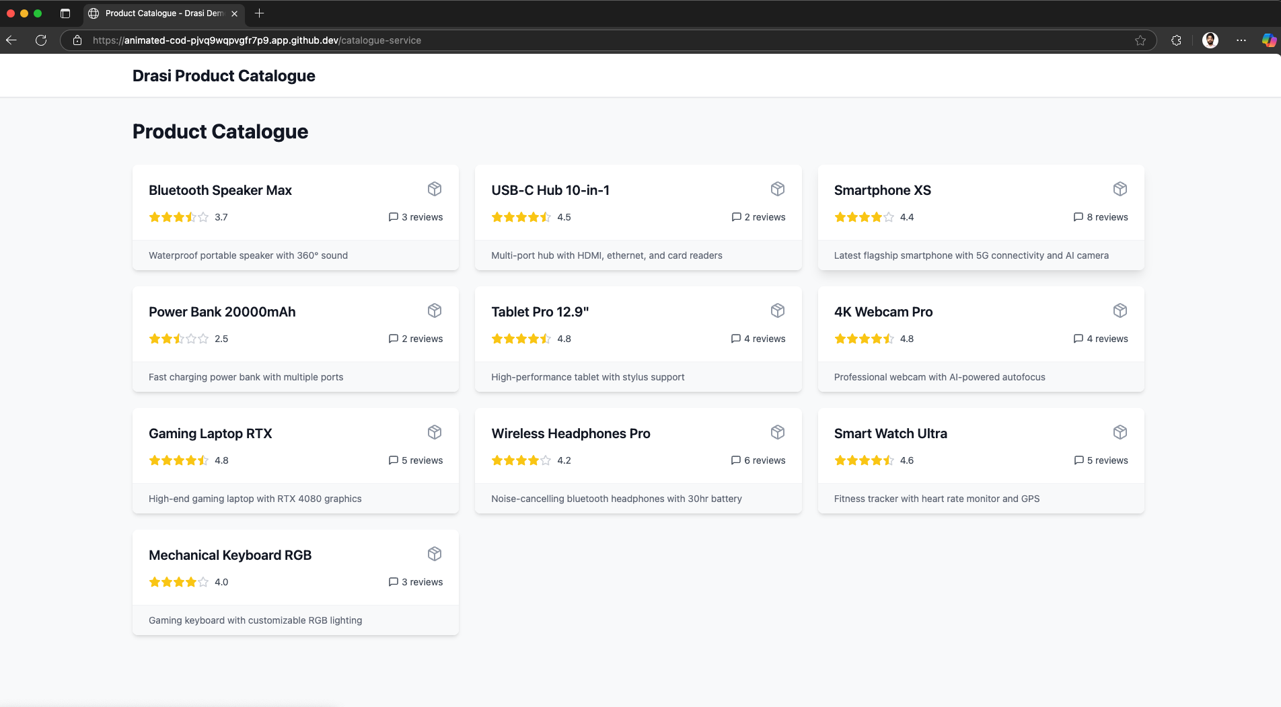The height and width of the screenshot is (707, 1281).
Task: Open the browser's more options menu
Action: pyautogui.click(x=1241, y=40)
